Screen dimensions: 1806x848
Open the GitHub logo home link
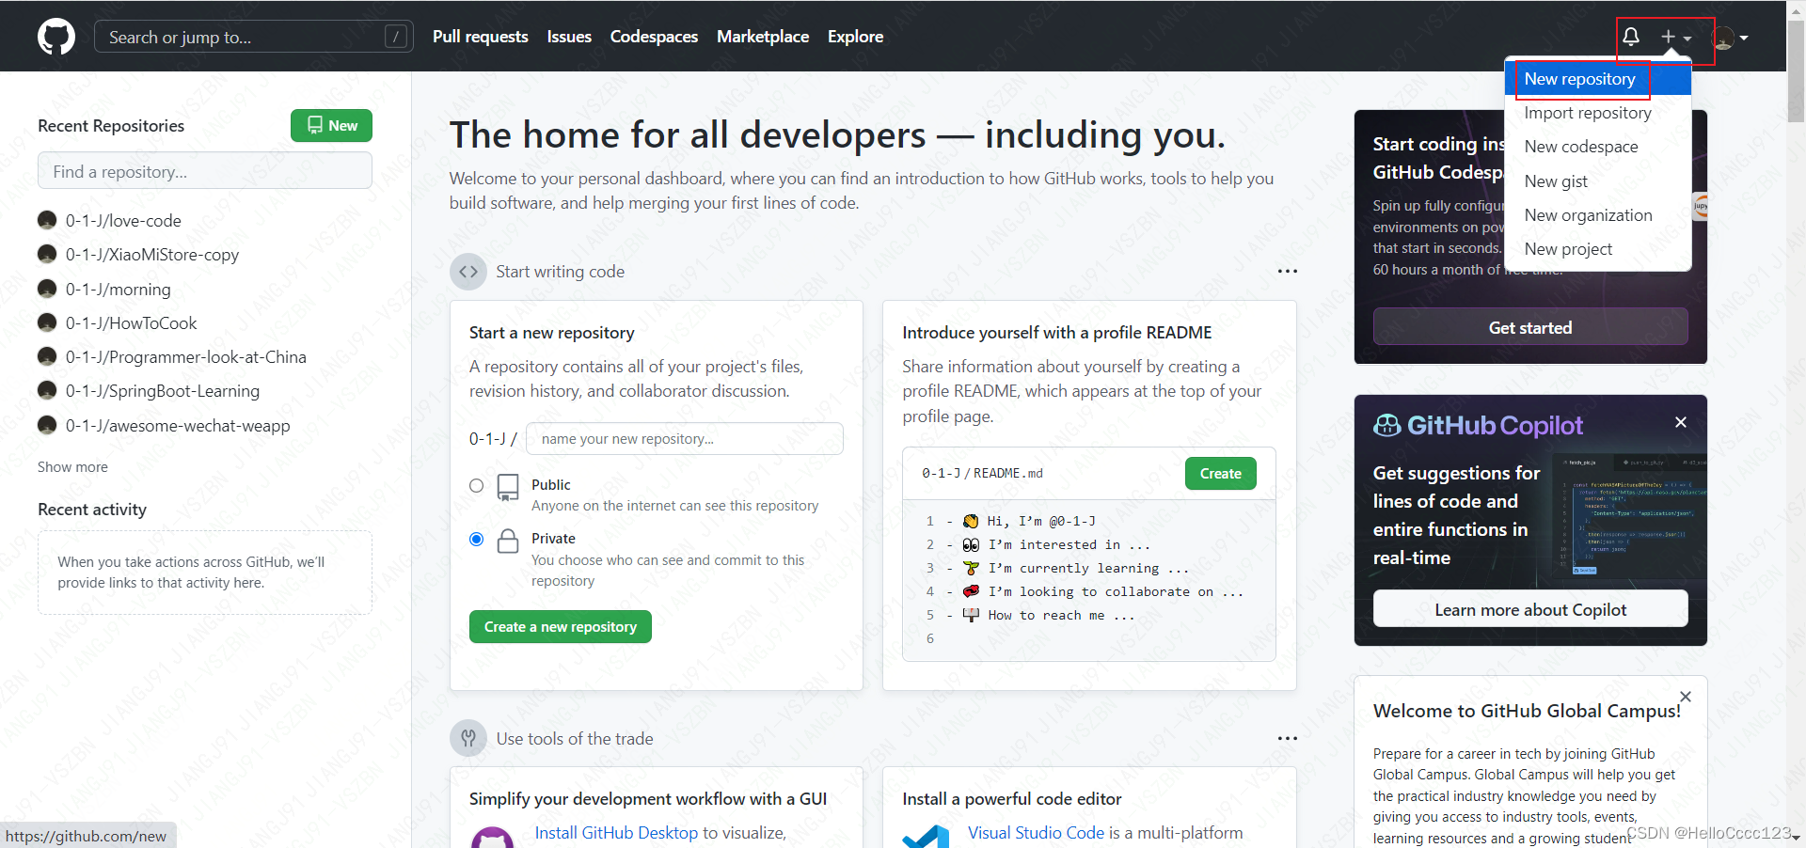pos(56,37)
